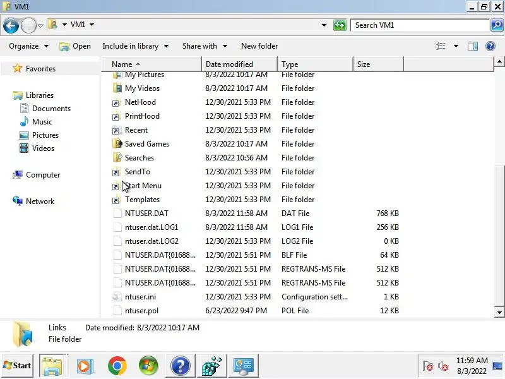
Task: Click the NetHood shortcut icon
Action: click(117, 102)
